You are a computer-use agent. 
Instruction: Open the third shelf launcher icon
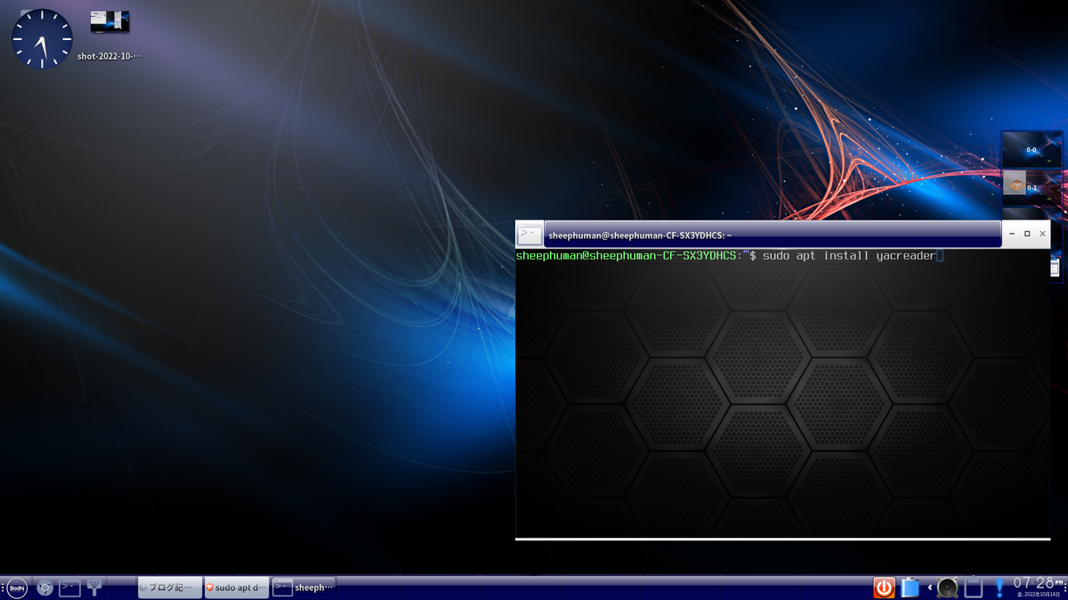pyautogui.click(x=94, y=588)
